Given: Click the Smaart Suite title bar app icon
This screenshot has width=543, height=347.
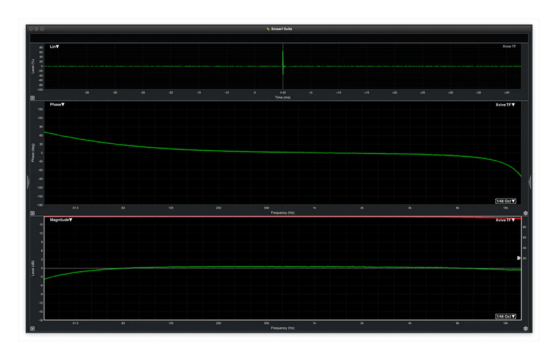Looking at the screenshot, I should (x=268, y=29).
